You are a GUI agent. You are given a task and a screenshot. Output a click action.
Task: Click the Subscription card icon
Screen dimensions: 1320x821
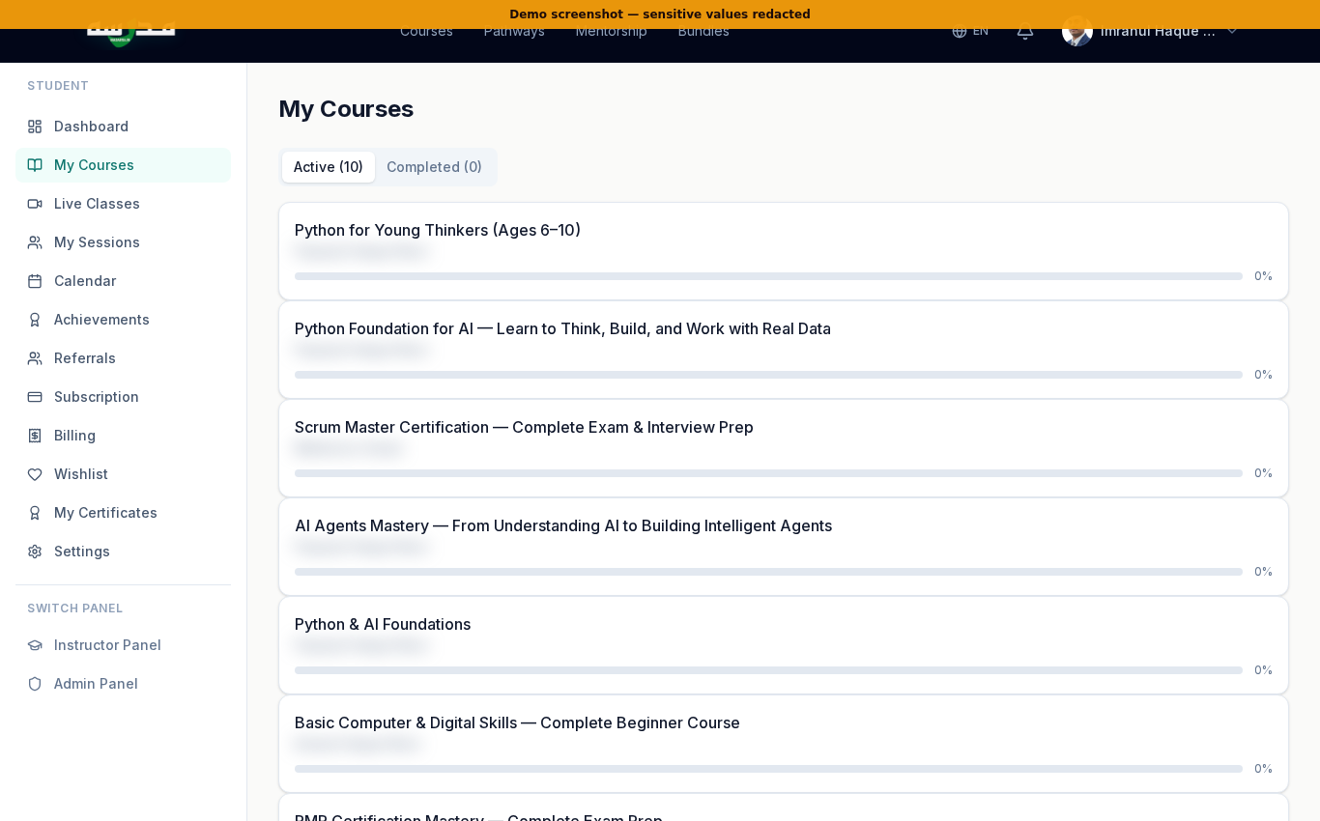pyautogui.click(x=35, y=397)
